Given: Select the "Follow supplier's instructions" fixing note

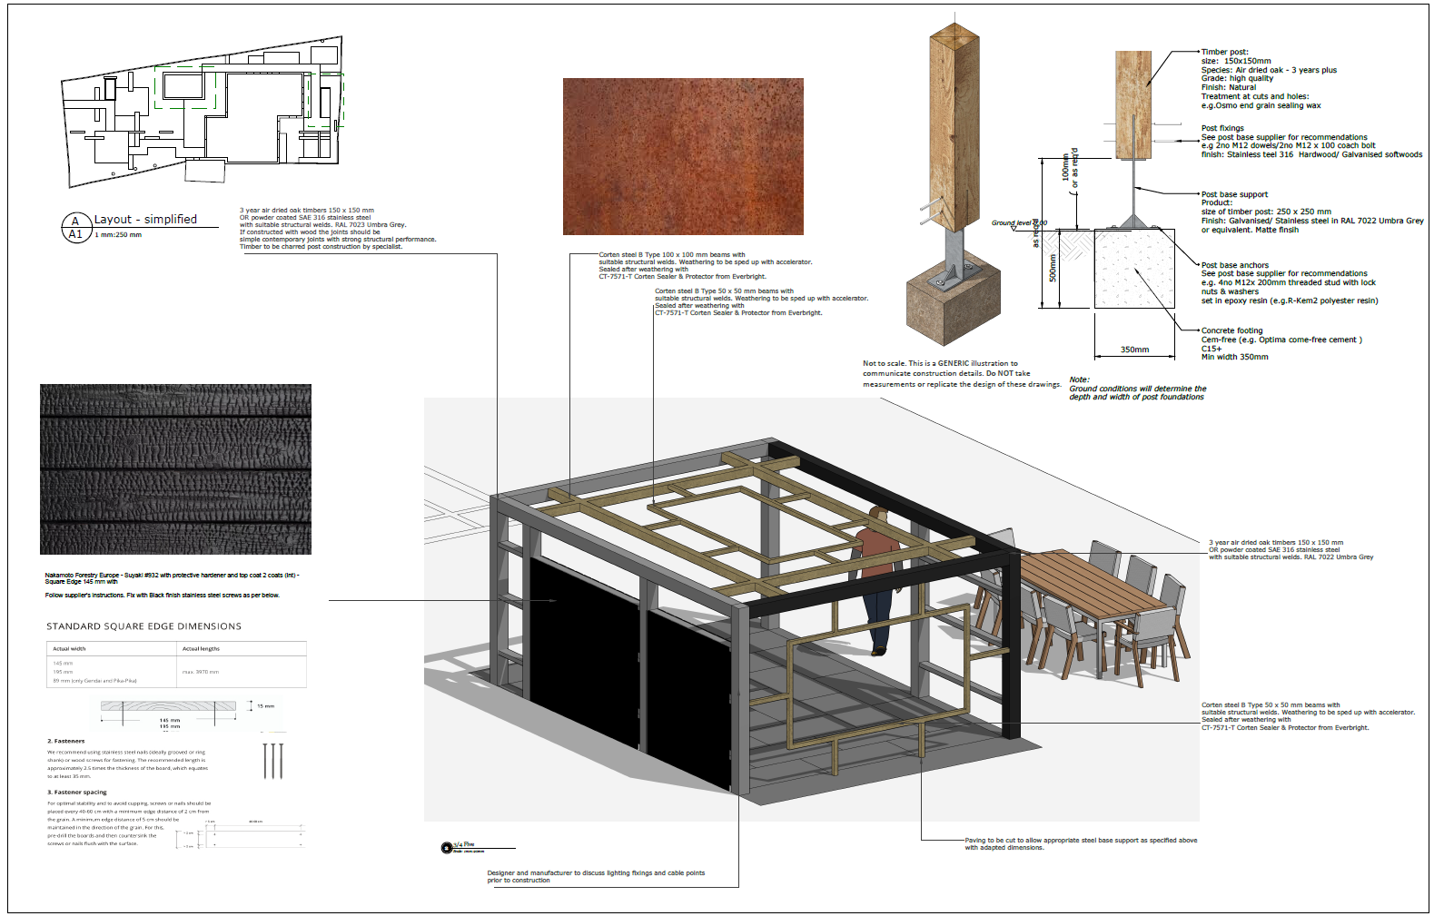Looking at the screenshot, I should (162, 596).
